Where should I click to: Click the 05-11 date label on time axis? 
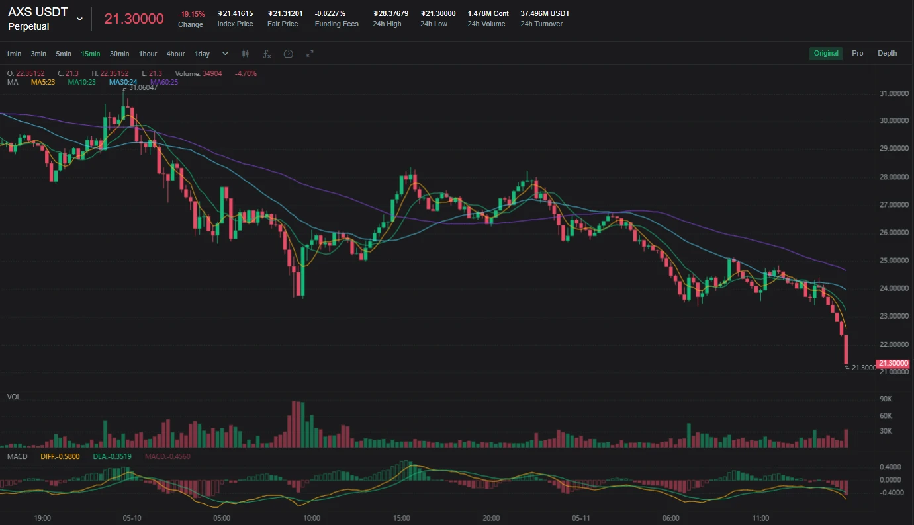(581, 518)
